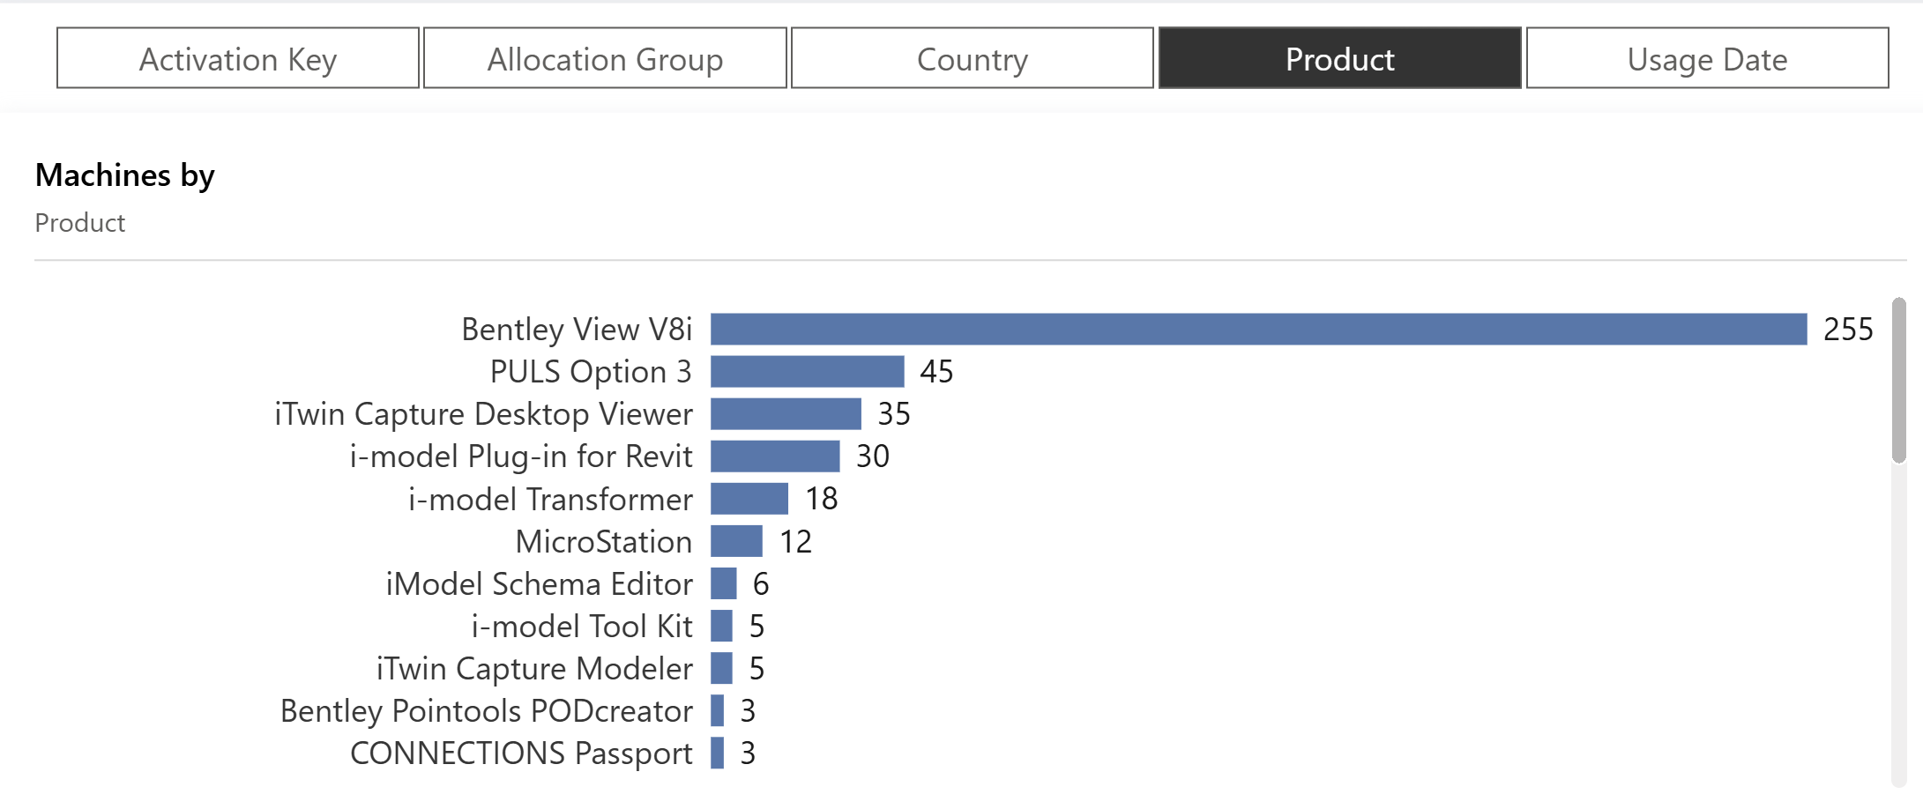The height and width of the screenshot is (809, 1923).
Task: Switch to the Usage Date tab
Action: pyautogui.click(x=1707, y=58)
